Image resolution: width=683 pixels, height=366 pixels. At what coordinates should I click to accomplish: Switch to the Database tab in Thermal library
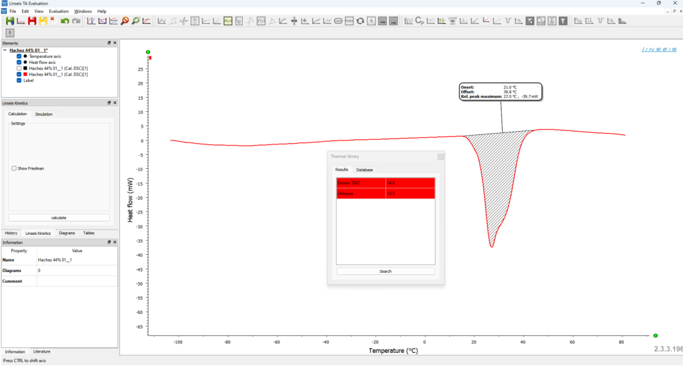point(364,170)
